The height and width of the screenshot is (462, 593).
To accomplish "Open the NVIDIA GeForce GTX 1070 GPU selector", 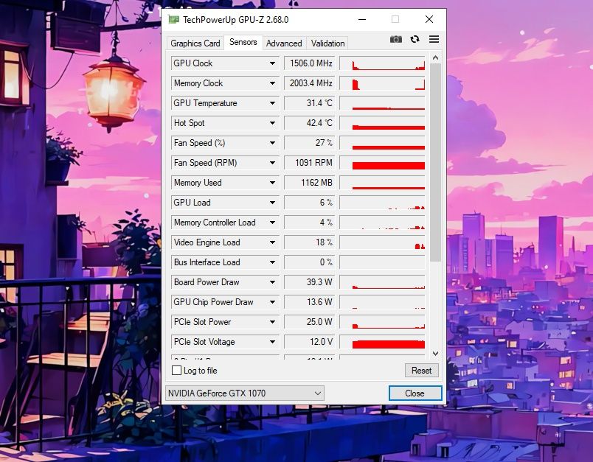I will pyautogui.click(x=245, y=393).
